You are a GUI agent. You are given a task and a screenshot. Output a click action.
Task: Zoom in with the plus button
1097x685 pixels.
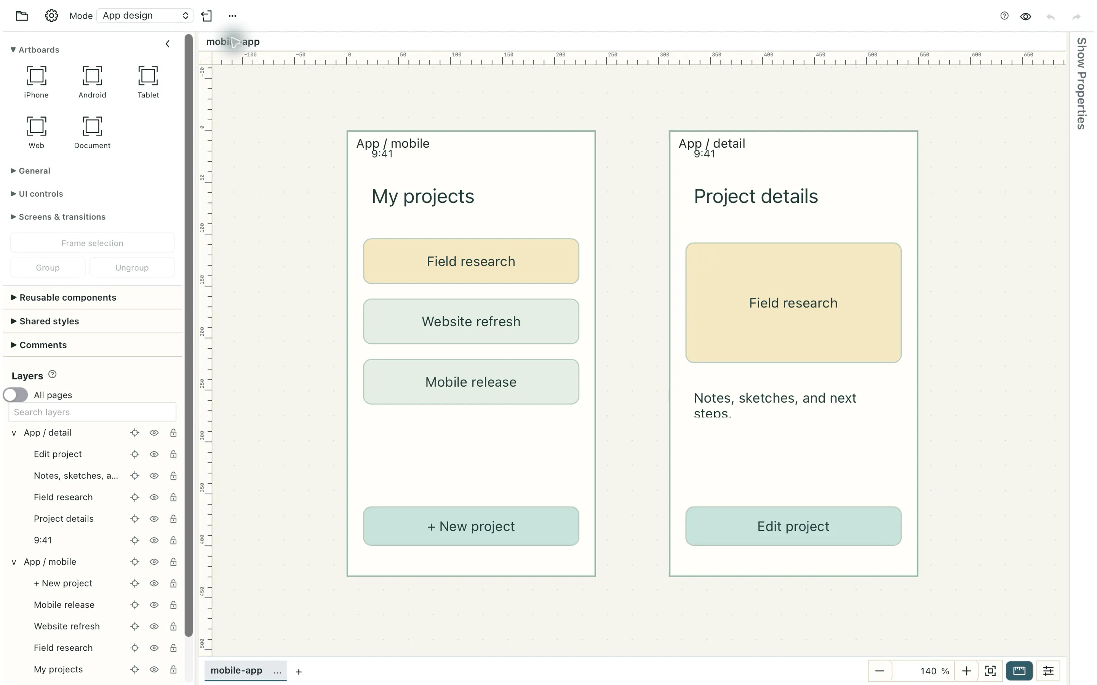coord(966,671)
